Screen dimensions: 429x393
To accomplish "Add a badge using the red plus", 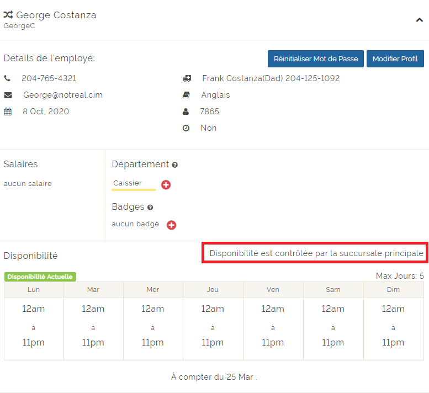I will tap(171, 225).
